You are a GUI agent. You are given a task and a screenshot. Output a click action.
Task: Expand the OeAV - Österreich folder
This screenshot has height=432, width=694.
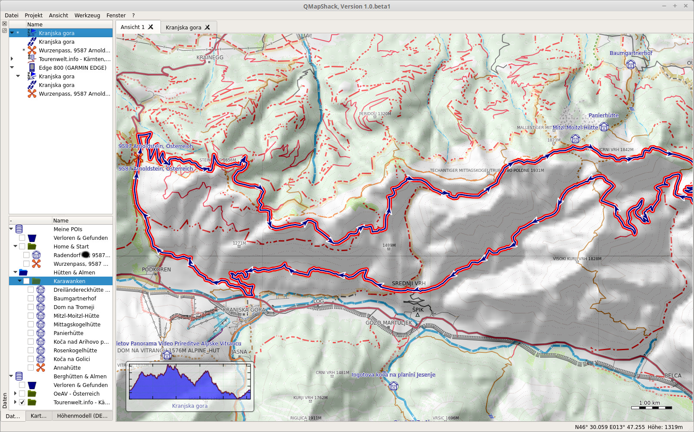click(x=15, y=393)
